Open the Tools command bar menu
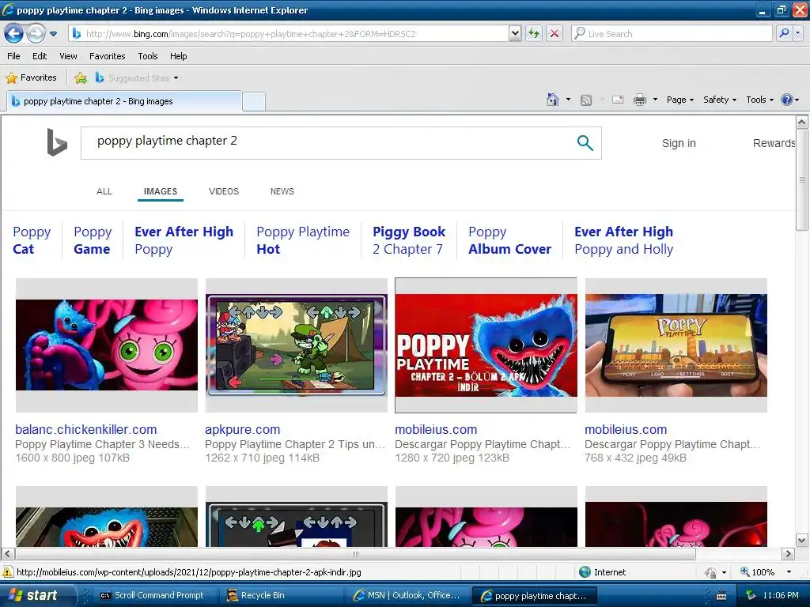The image size is (810, 607). pyautogui.click(x=760, y=100)
